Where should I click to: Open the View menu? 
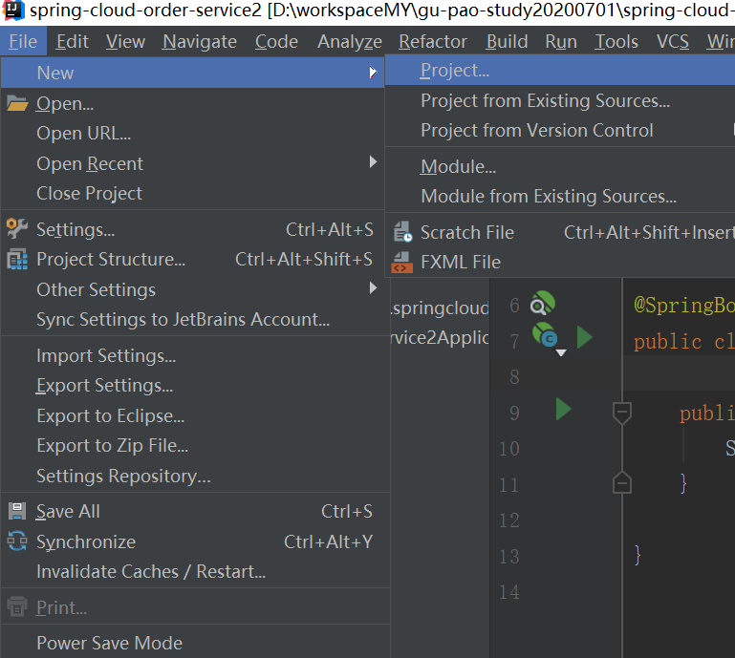(x=125, y=42)
